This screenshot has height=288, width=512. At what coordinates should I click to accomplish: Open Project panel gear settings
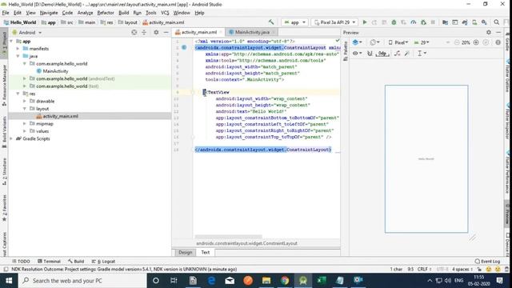pos(156,32)
